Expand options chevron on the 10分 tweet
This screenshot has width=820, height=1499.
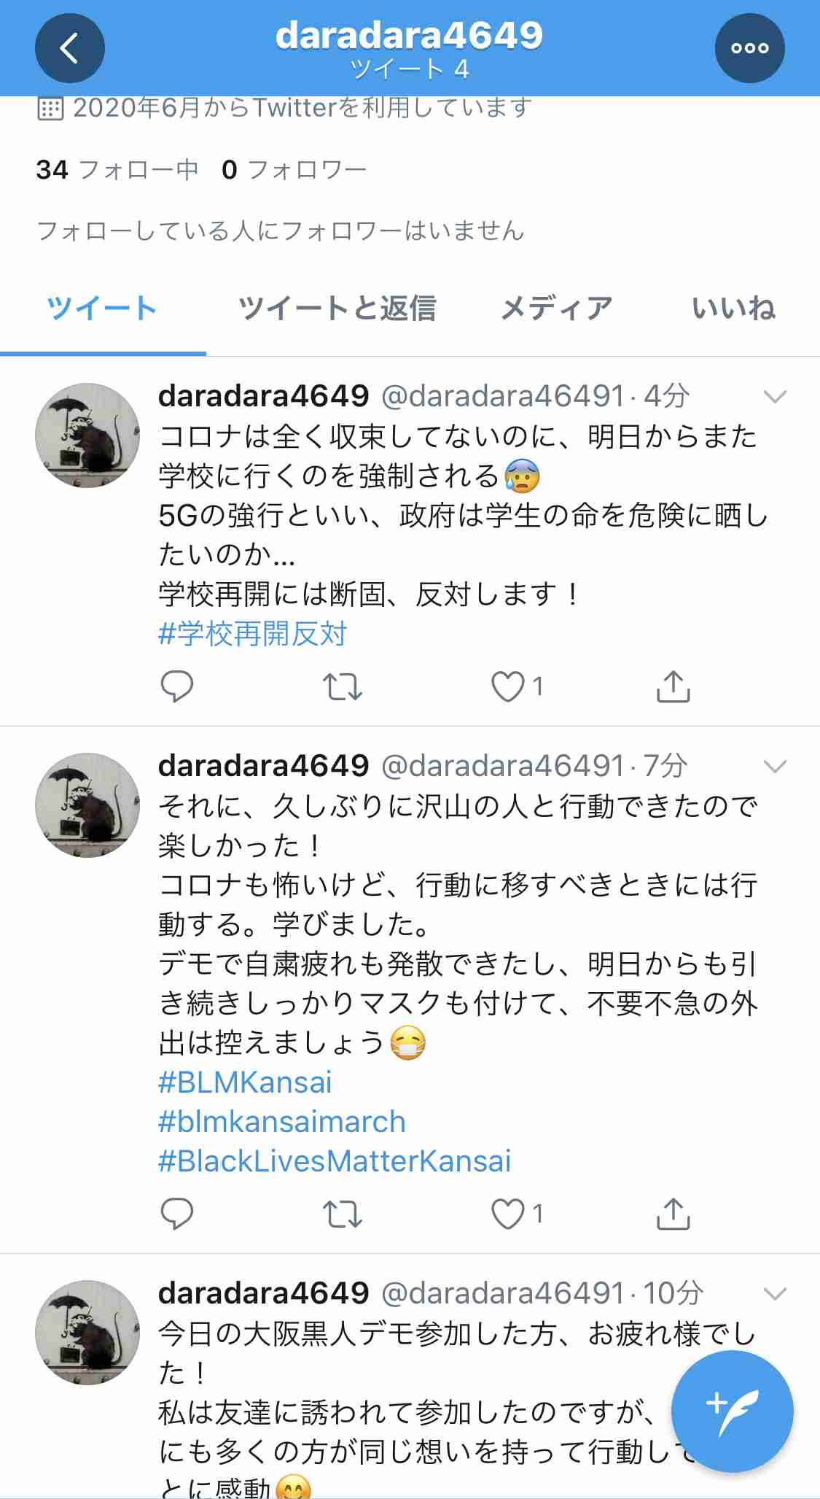[774, 1293]
